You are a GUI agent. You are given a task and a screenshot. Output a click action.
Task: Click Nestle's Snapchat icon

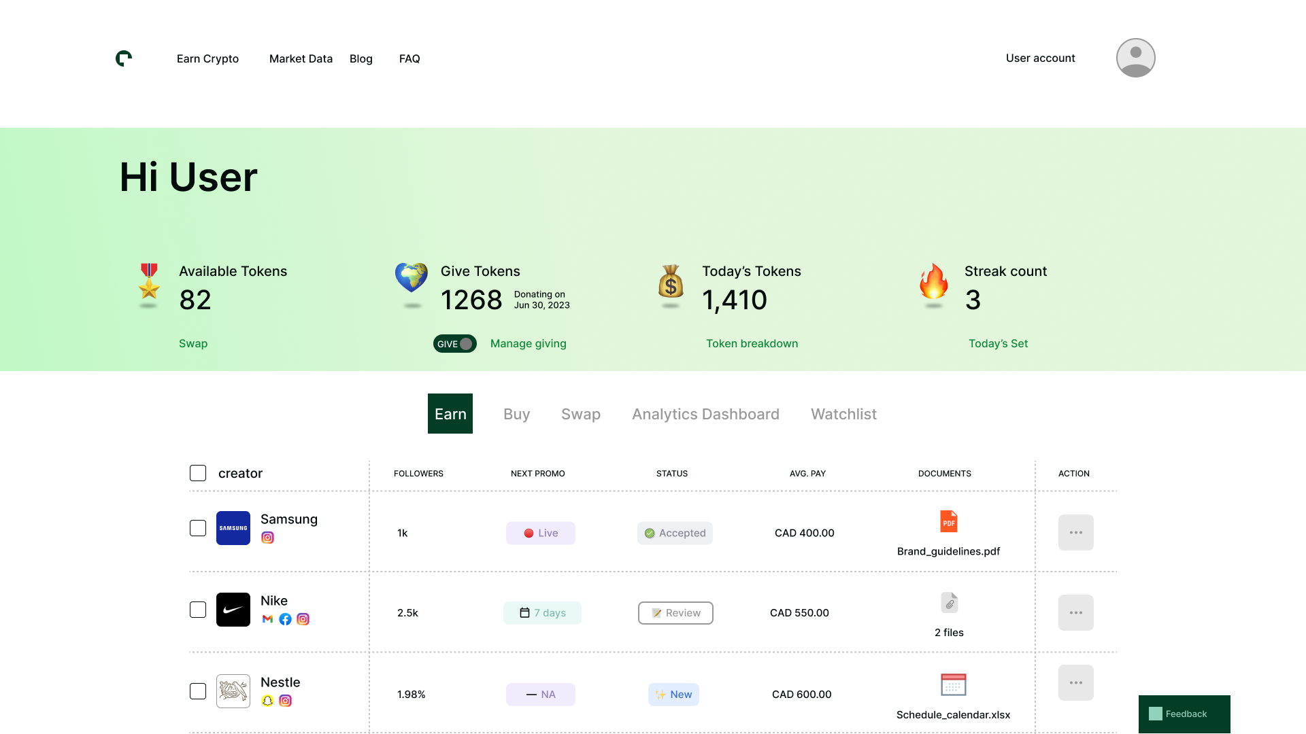[268, 701]
